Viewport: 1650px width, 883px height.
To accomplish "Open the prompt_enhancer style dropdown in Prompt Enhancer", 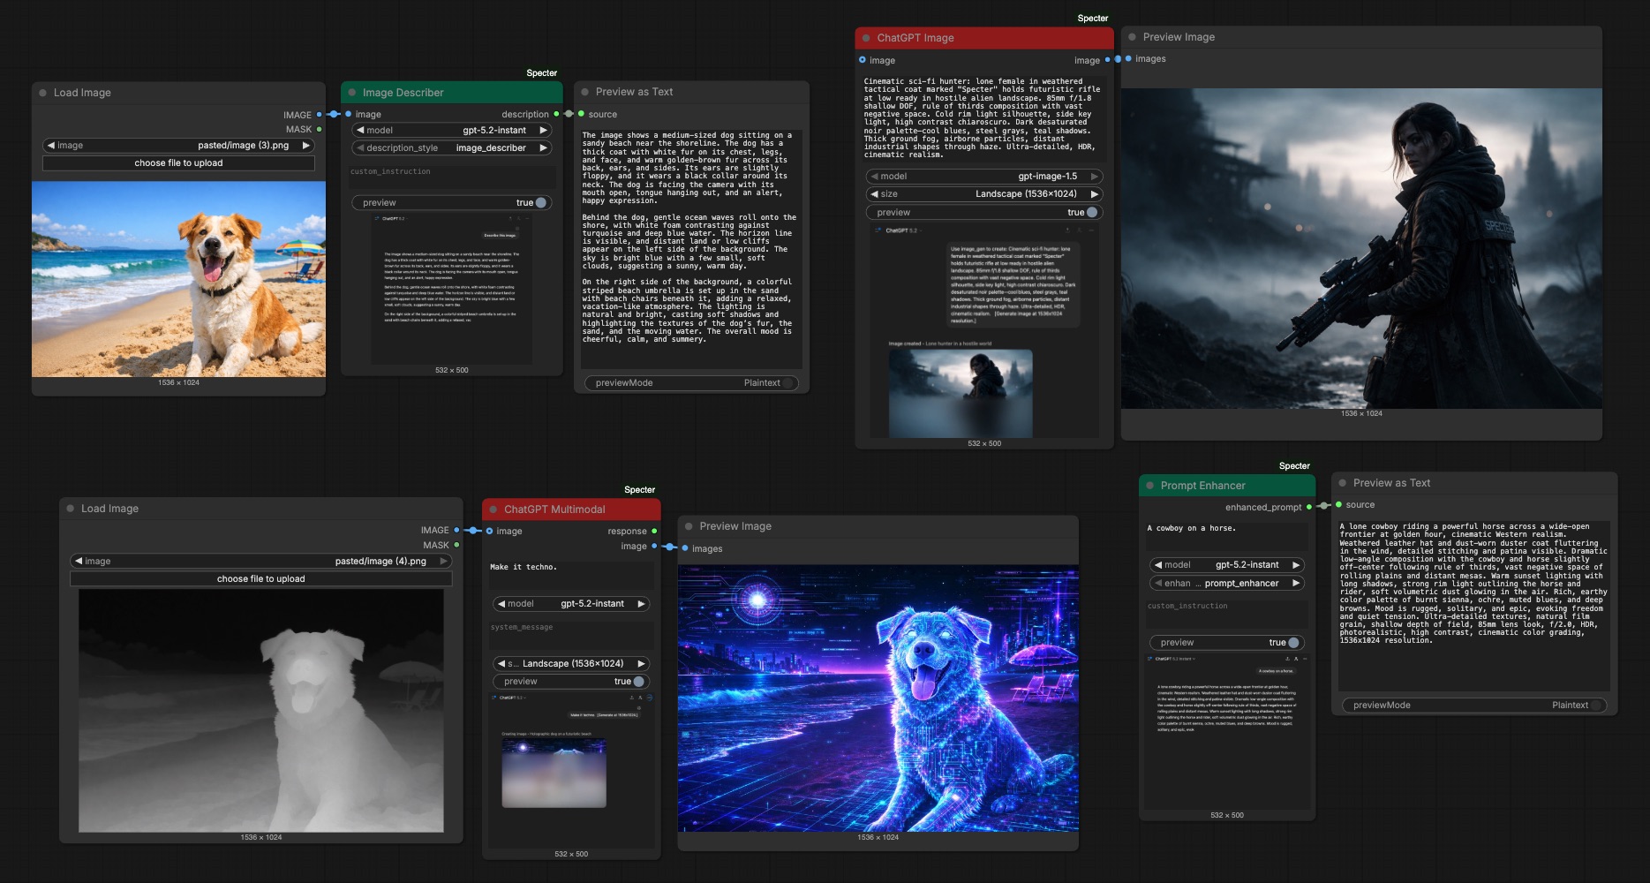I will [1227, 584].
